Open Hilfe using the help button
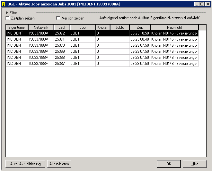 tap(195, 164)
